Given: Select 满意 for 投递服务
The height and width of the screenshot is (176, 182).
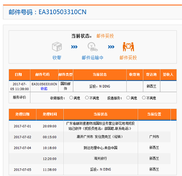Looking at the screenshot, I should click(x=128, y=98).
